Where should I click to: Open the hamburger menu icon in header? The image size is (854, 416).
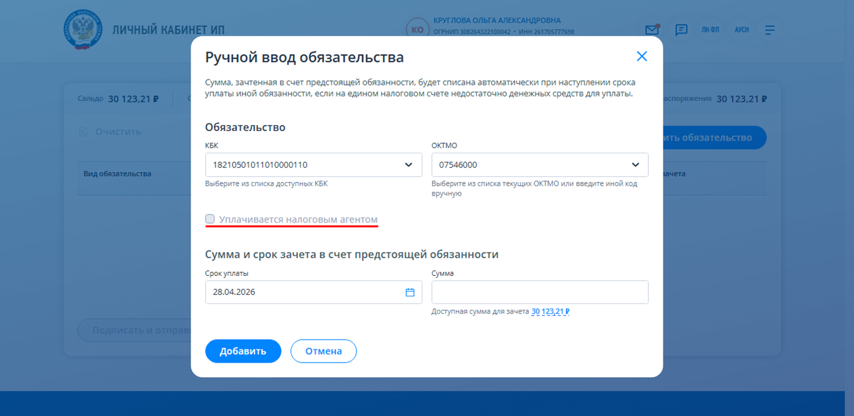[x=770, y=30]
